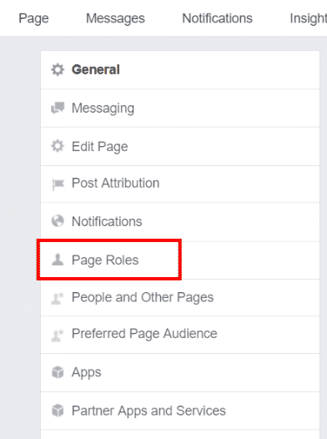Open Post Attribution settings

tap(180, 184)
